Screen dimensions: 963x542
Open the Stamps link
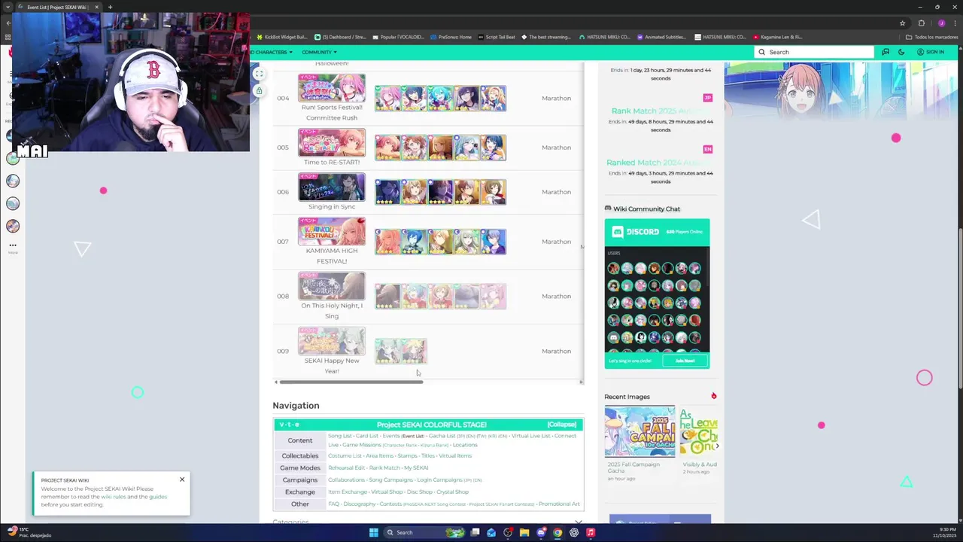click(407, 455)
